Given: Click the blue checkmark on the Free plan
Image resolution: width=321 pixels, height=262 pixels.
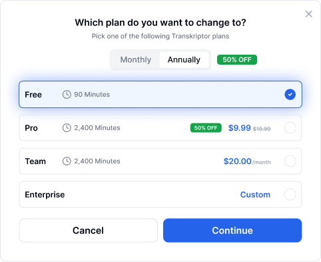Looking at the screenshot, I should point(290,95).
